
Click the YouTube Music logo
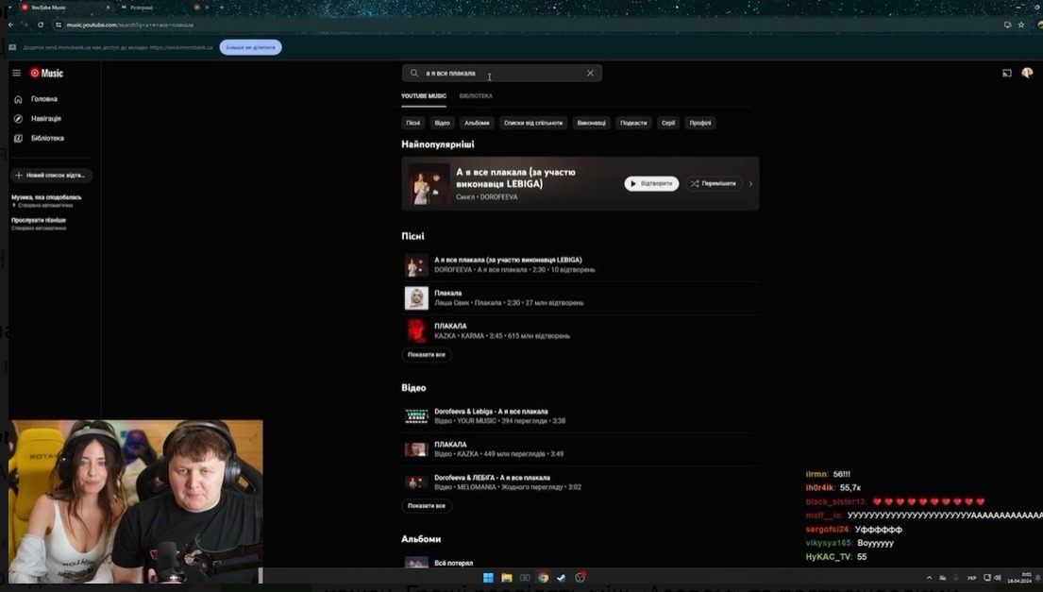(x=47, y=73)
